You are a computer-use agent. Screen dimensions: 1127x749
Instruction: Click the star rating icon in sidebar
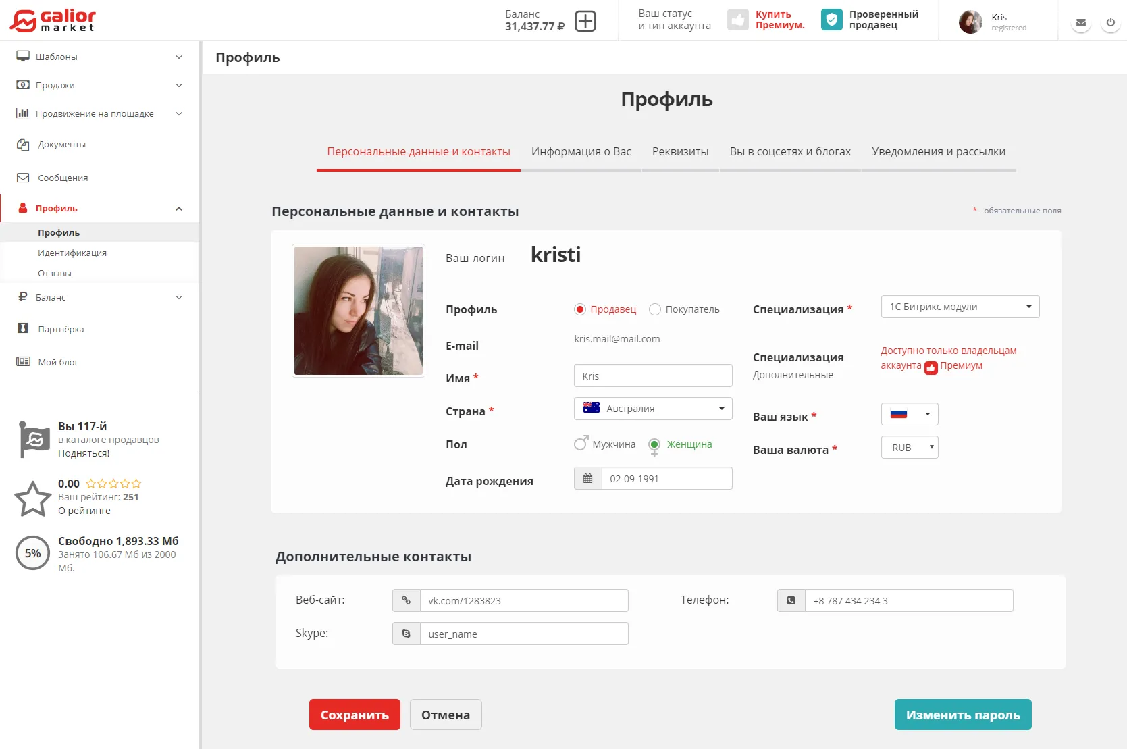click(x=32, y=498)
